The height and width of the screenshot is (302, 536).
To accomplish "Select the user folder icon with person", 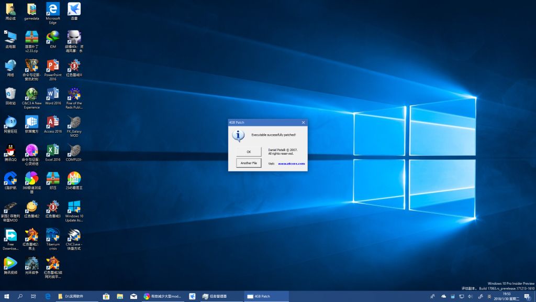I will pos(10,12).
